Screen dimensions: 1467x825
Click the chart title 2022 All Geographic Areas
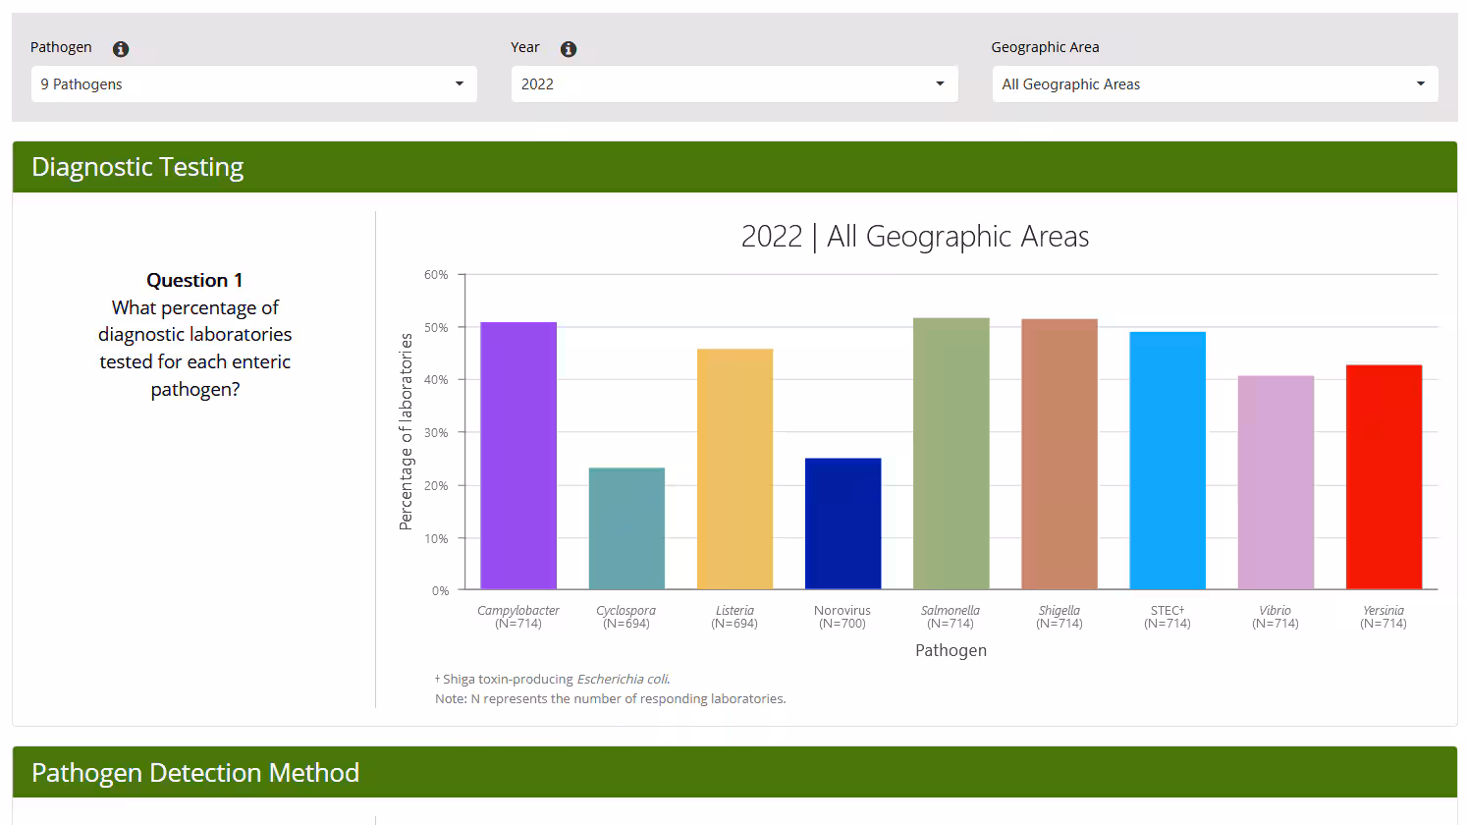[914, 236]
